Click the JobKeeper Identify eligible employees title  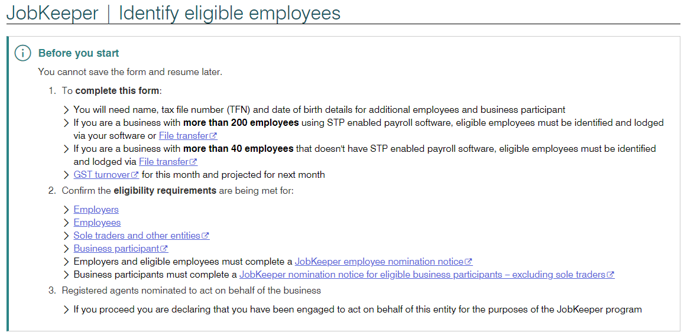pyautogui.click(x=173, y=13)
